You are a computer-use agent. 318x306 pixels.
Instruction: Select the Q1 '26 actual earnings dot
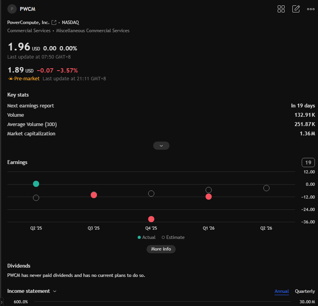209,197
